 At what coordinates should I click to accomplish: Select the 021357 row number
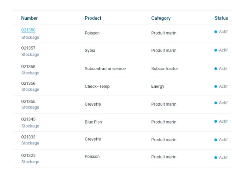(x=28, y=48)
